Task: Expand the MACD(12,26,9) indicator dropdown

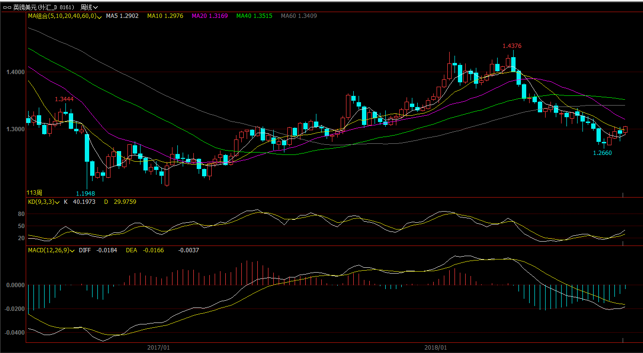Action: [x=72, y=250]
